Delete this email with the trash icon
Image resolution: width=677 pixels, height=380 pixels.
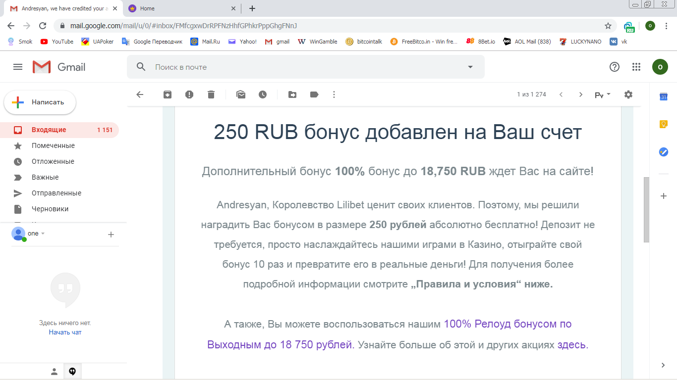[211, 95]
